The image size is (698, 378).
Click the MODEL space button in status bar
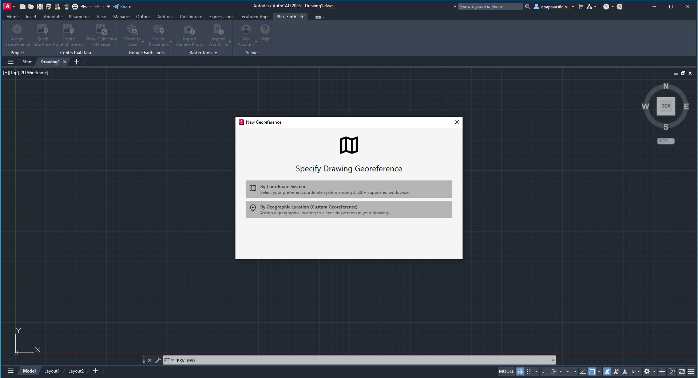[x=506, y=371]
